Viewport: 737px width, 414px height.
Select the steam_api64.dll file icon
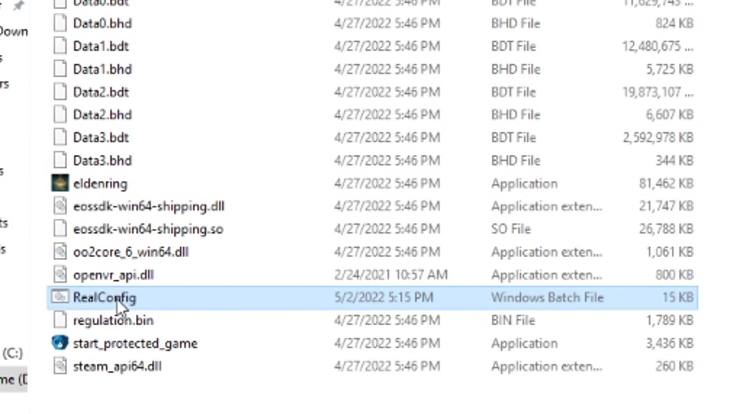coord(60,366)
